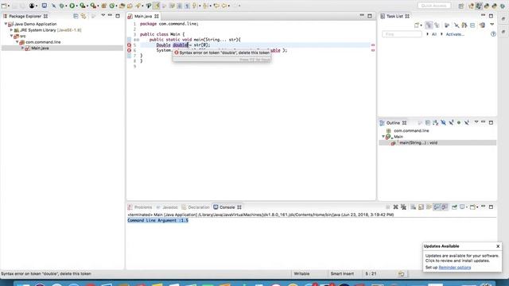Image resolution: width=509 pixels, height=286 pixels.
Task: Collapse Java Demo Application project node
Action: [6, 24]
